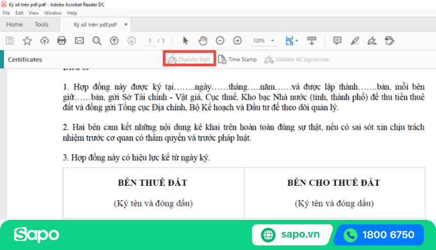Click the BÊN THUÊ ĐẤT heading
436x250 pixels.
(153, 183)
